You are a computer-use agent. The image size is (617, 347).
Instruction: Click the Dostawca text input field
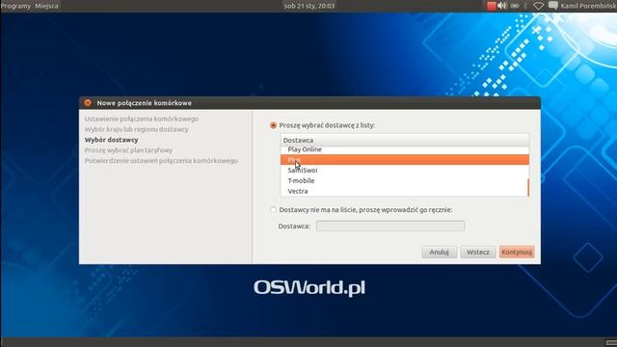[390, 226]
